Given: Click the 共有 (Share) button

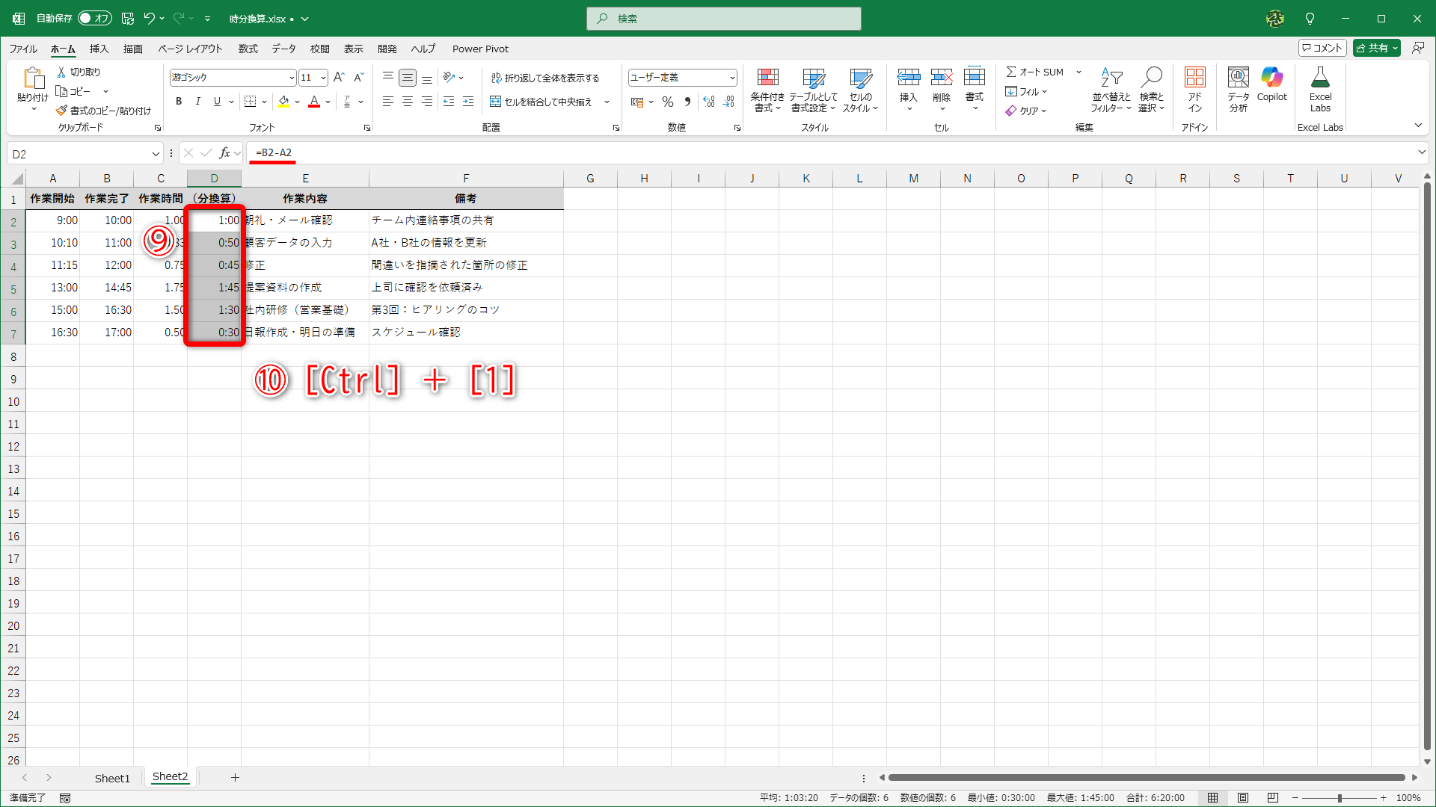Looking at the screenshot, I should click(1376, 47).
